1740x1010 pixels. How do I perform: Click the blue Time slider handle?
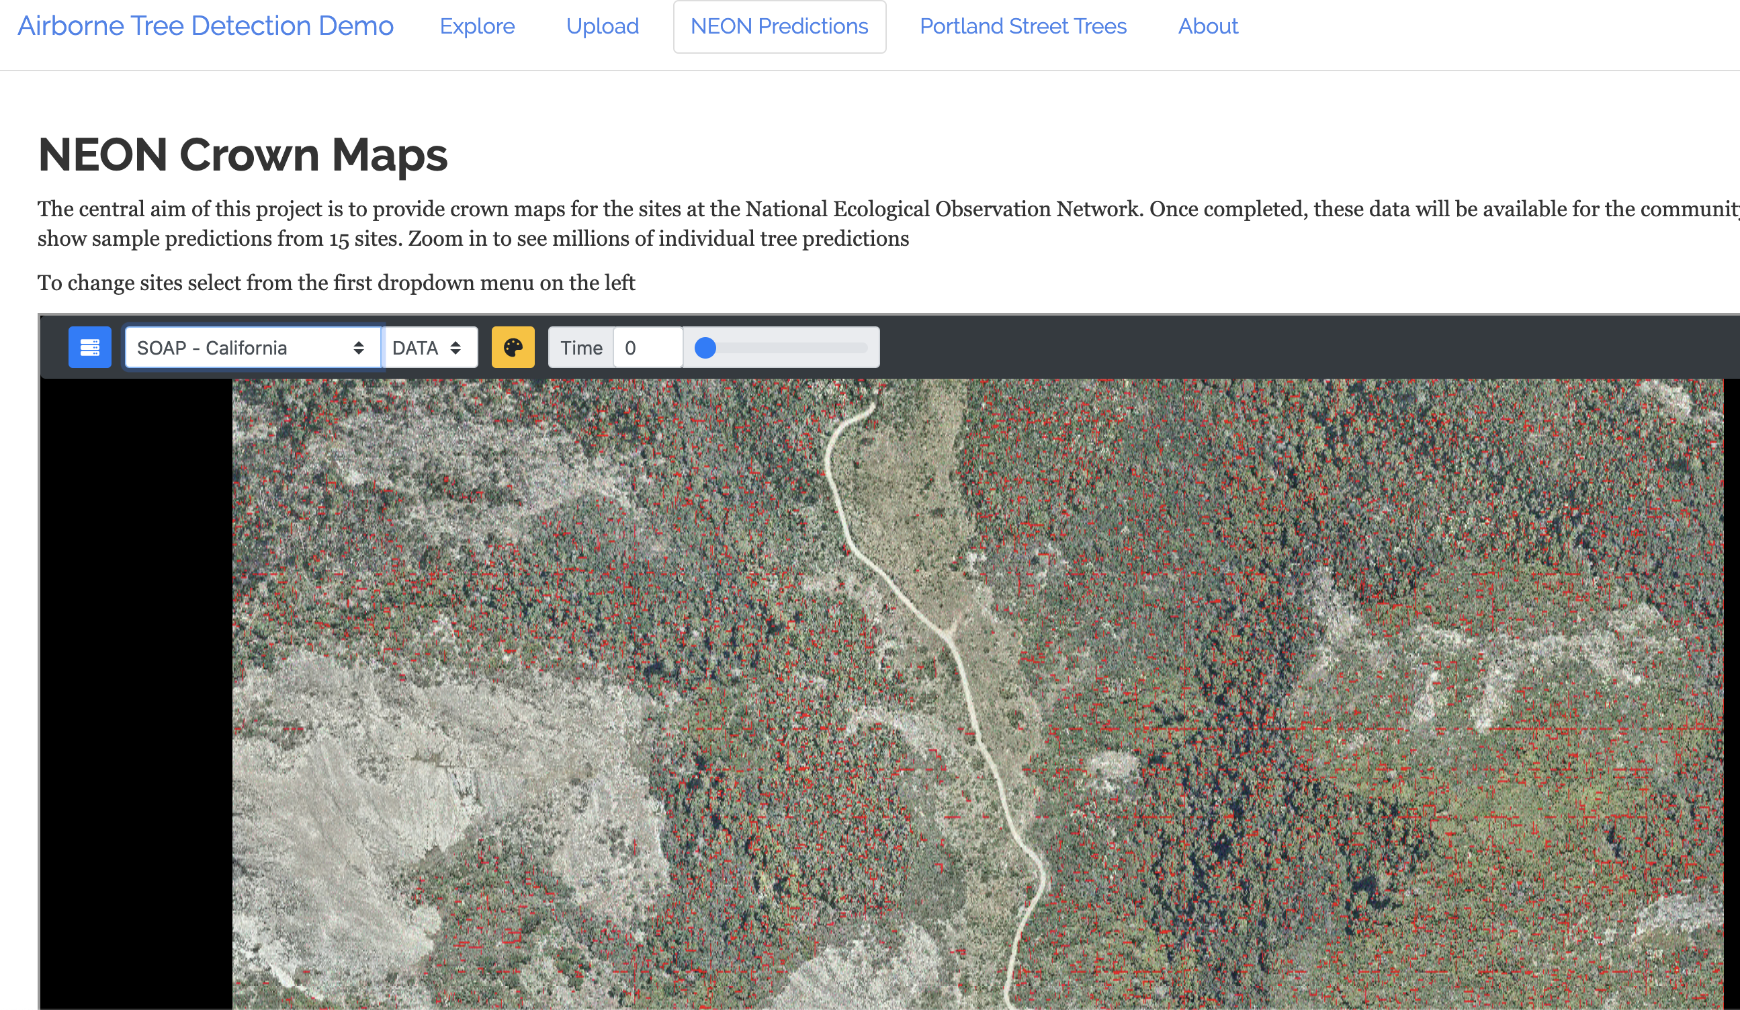click(x=705, y=347)
